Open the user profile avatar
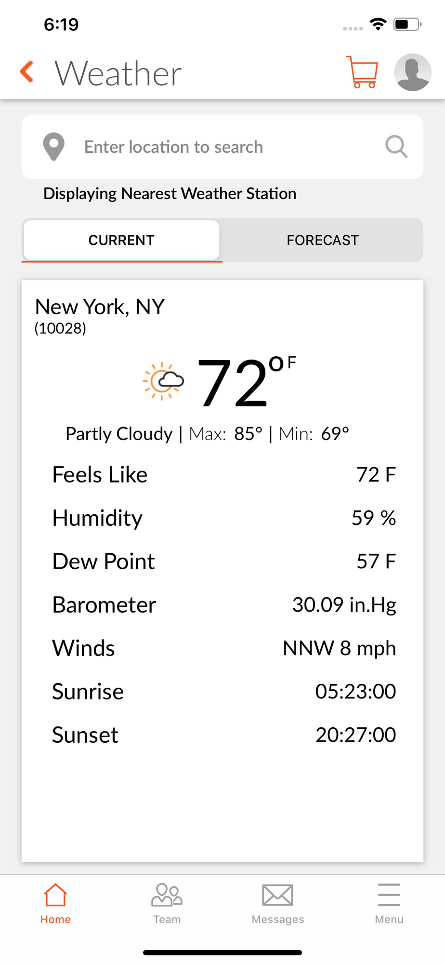 pos(412,72)
